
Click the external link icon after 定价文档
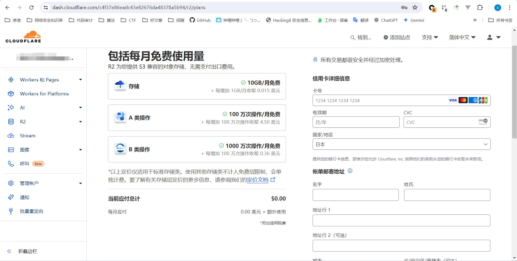(x=273, y=180)
